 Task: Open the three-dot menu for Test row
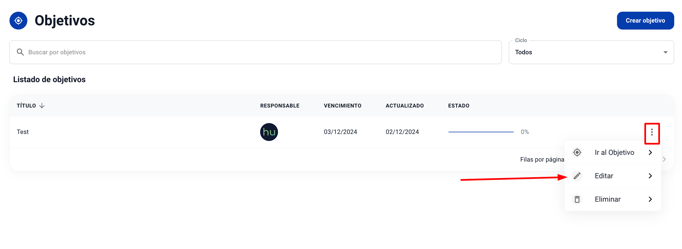click(652, 132)
